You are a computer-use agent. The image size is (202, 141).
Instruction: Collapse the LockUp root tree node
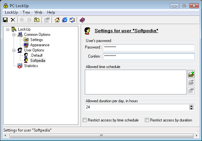(x=8, y=29)
